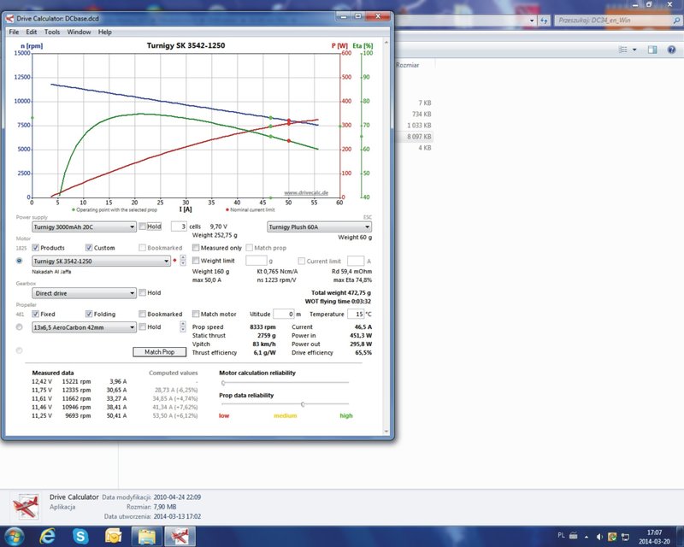This screenshot has height=547, width=684.
Task: Click the Explorer help question mark icon
Action: 671,50
